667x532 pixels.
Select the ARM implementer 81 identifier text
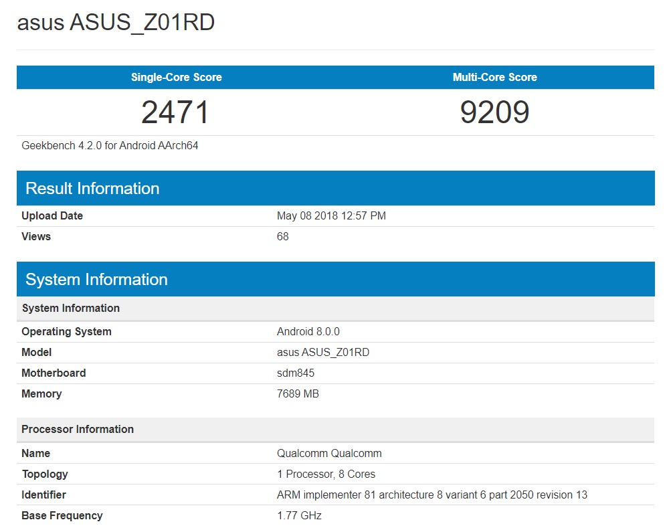pos(432,495)
